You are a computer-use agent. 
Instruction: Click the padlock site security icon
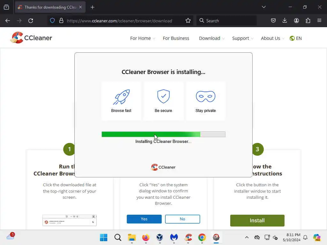[x=61, y=20]
